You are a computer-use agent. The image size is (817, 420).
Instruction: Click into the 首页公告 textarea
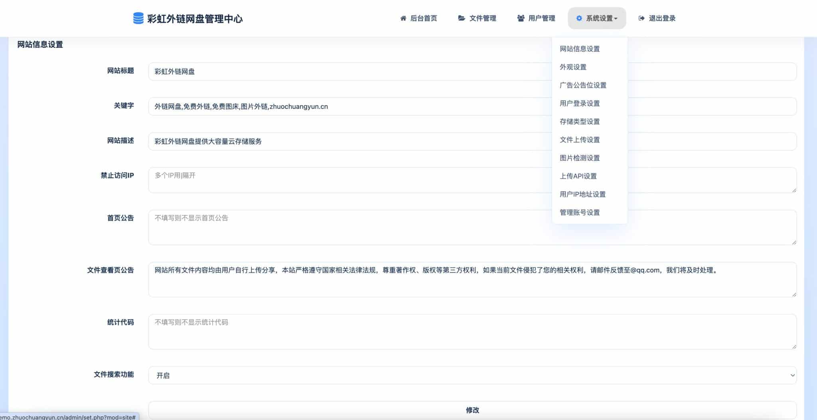tap(472, 227)
